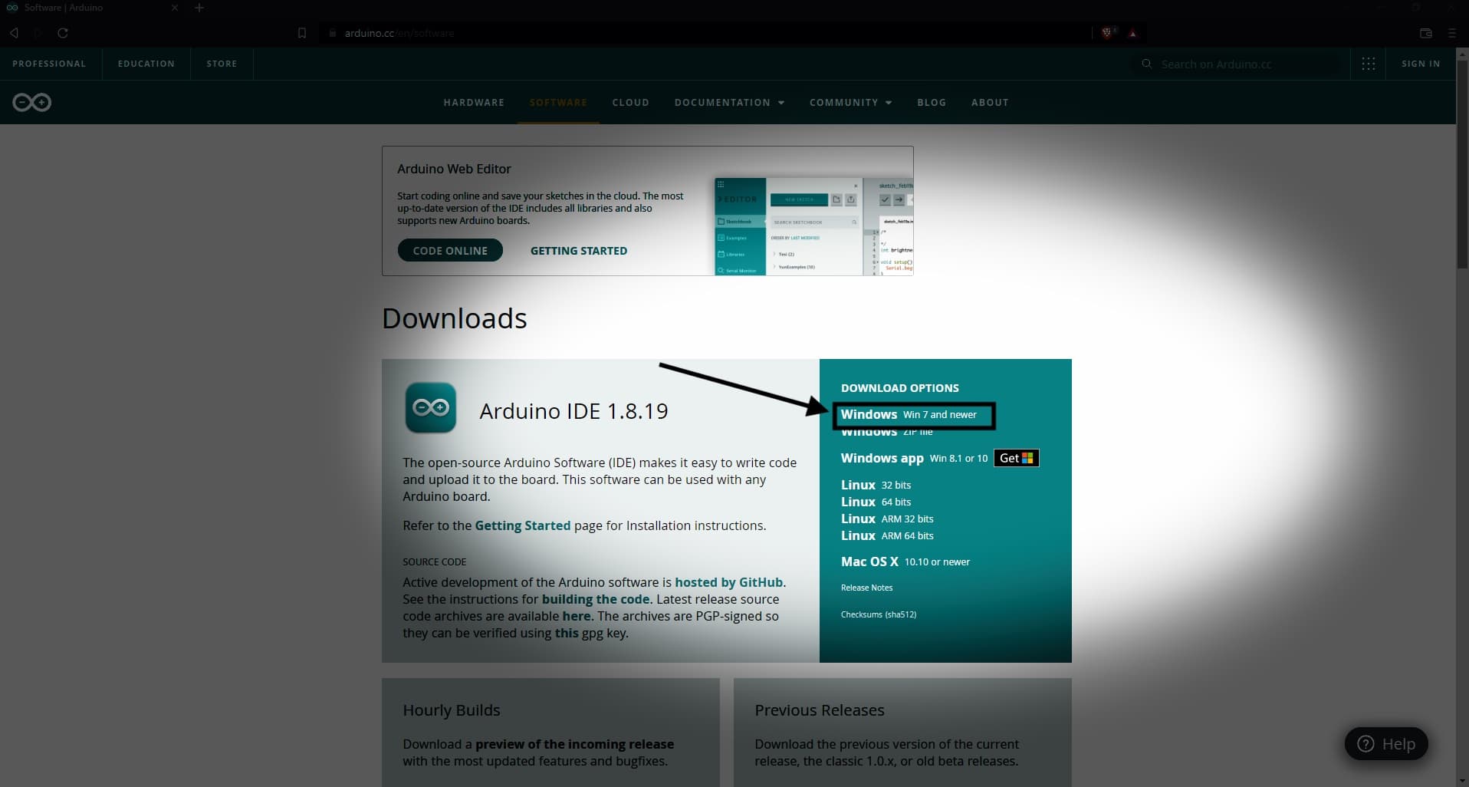The width and height of the screenshot is (1469, 787).
Task: Open the Hardware nav item
Action: tap(474, 102)
